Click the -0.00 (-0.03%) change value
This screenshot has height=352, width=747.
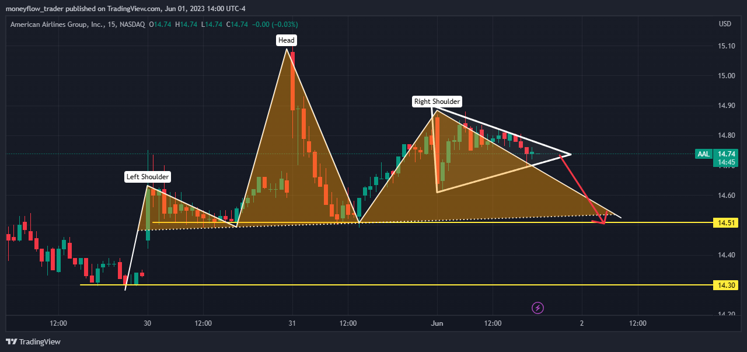pyautogui.click(x=274, y=25)
